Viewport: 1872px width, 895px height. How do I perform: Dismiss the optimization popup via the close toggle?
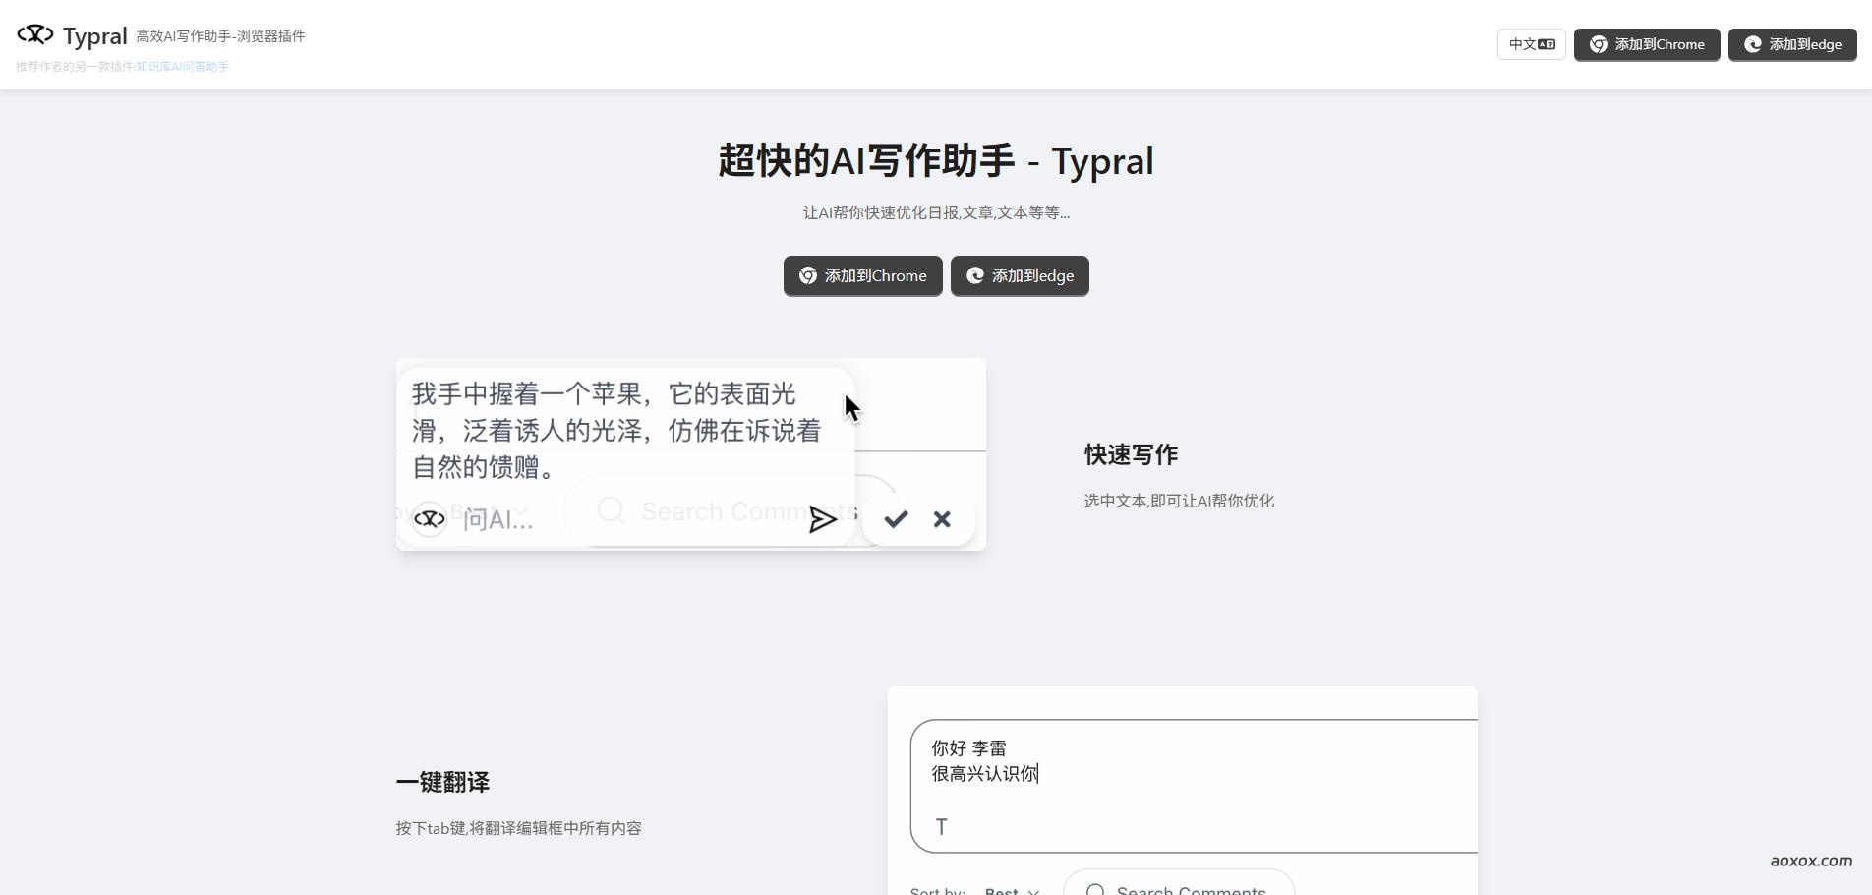coord(941,519)
